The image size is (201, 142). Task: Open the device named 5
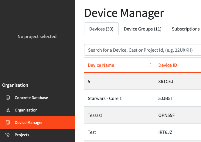coord(89,82)
